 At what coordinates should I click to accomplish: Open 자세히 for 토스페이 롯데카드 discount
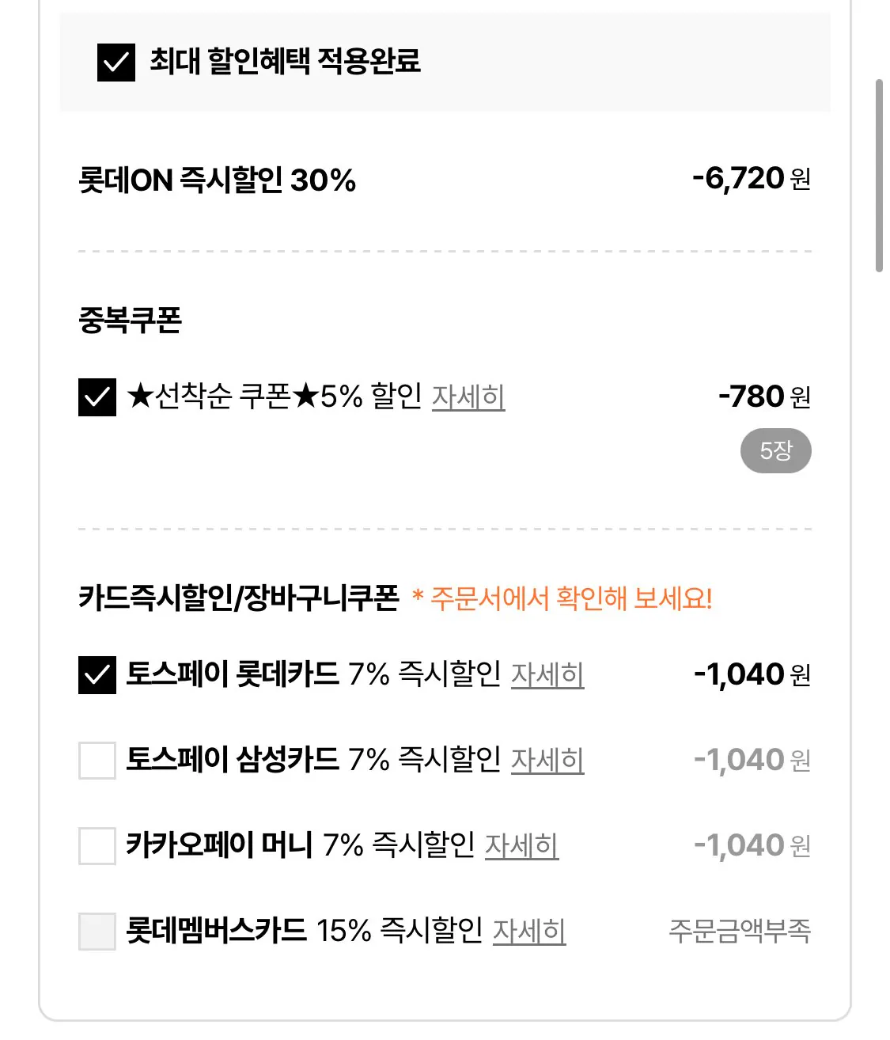coord(548,677)
